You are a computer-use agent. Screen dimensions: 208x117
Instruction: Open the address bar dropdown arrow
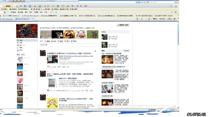click(x=136, y=2)
